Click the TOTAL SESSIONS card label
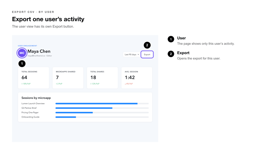 [29, 72]
